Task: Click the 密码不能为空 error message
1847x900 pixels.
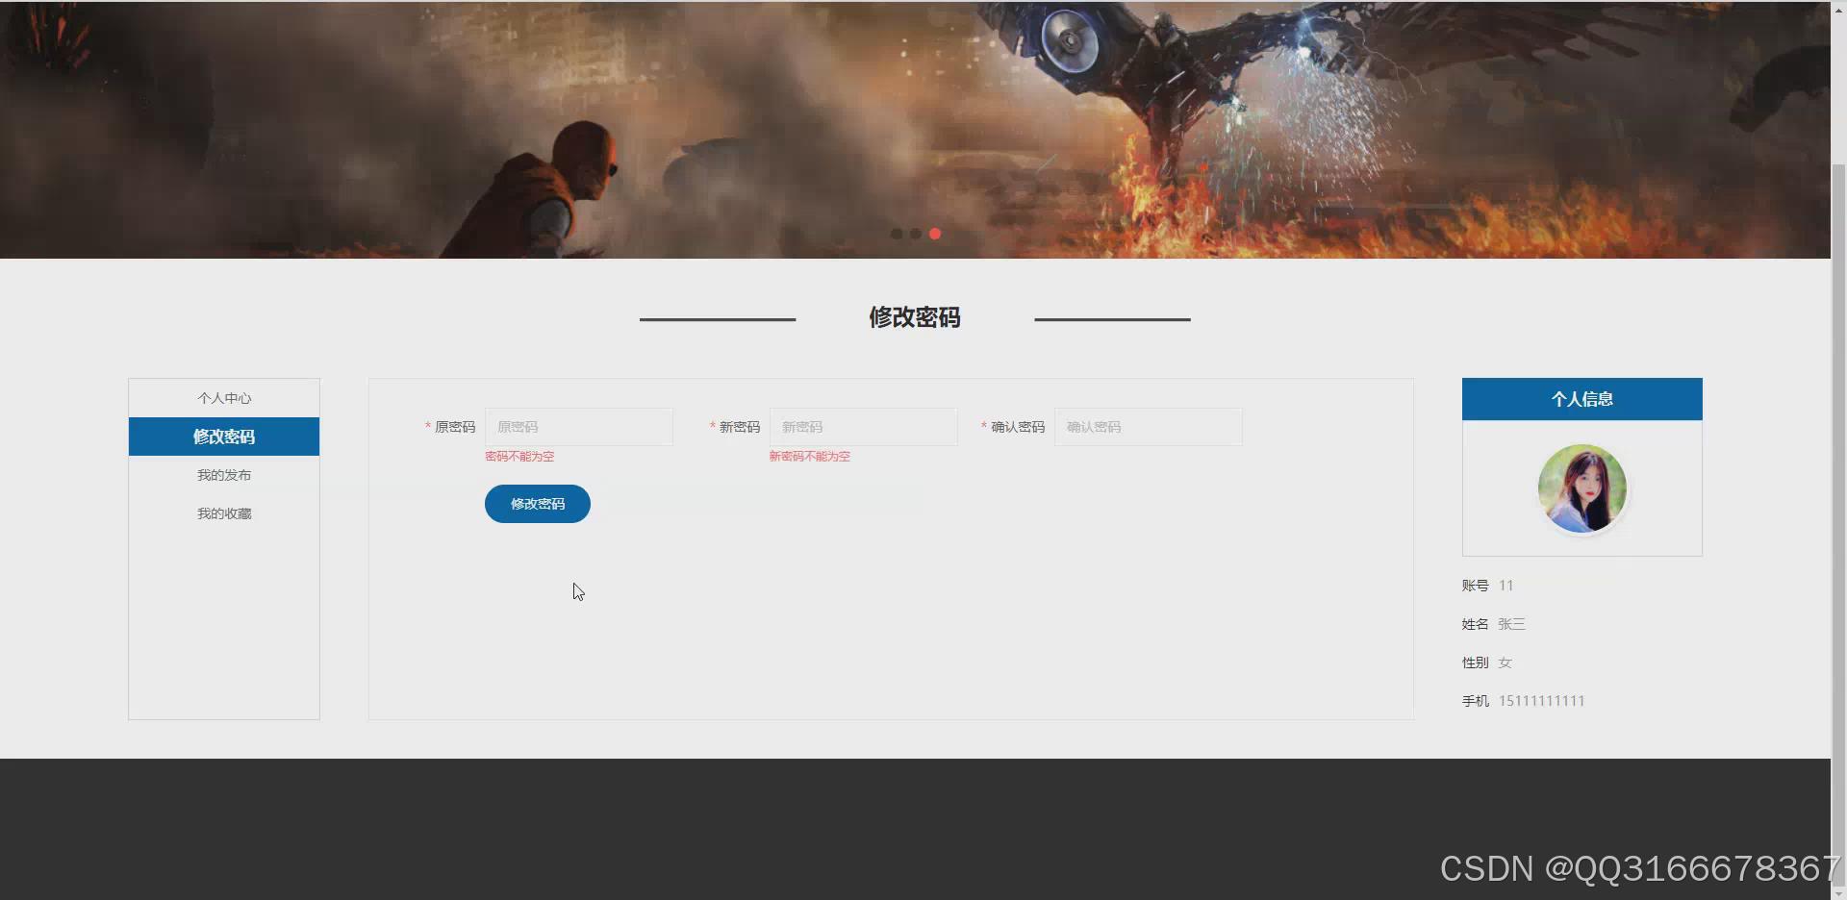Action: click(x=519, y=457)
